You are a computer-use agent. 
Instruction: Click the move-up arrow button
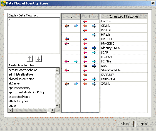[x=29, y=59]
